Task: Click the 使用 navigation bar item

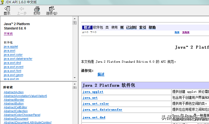Action: pos(114,28)
